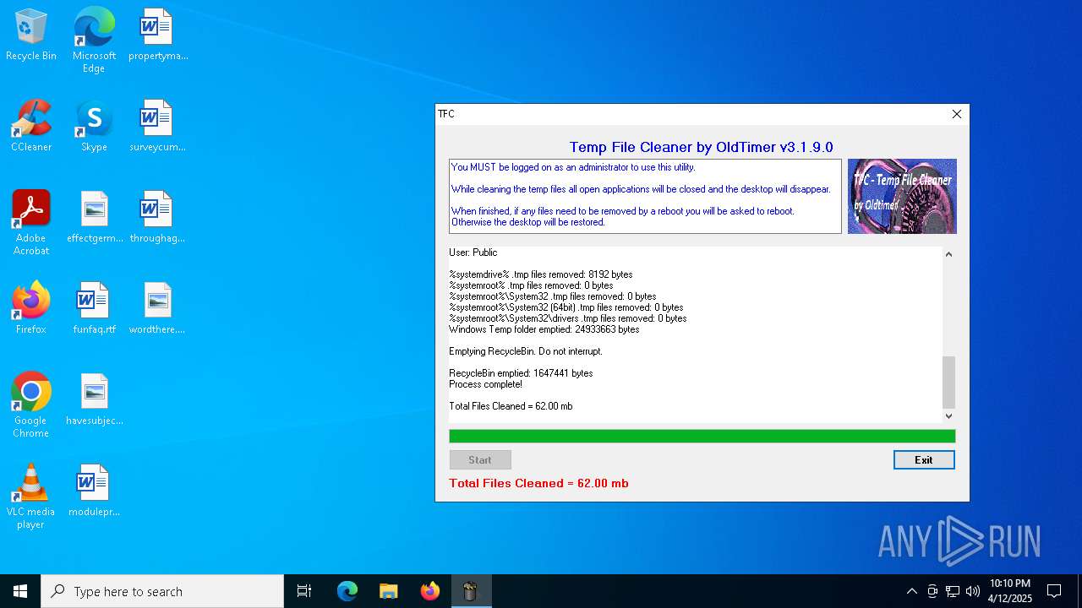Click the 'Temp File Cleaner by OldTimer v3.1.9.0' heading
Image resolution: width=1082 pixels, height=608 pixels.
pyautogui.click(x=702, y=147)
